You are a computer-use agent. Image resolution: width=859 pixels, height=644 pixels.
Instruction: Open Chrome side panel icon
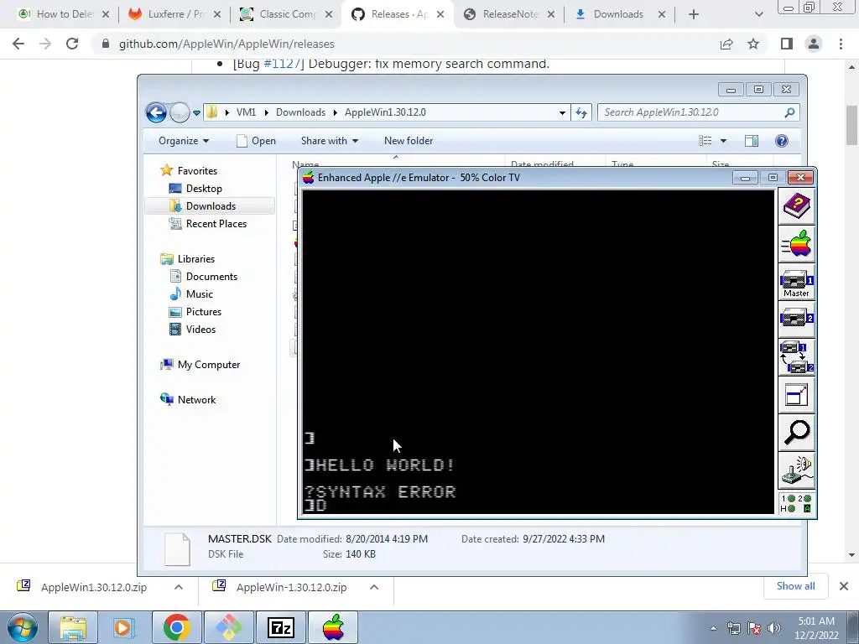[787, 44]
